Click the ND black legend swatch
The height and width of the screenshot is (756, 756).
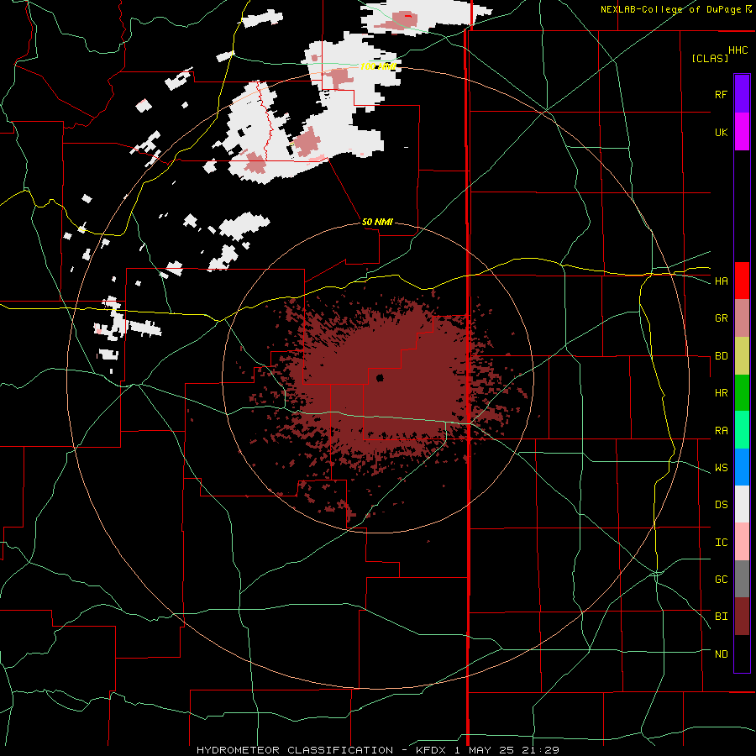[x=742, y=654]
